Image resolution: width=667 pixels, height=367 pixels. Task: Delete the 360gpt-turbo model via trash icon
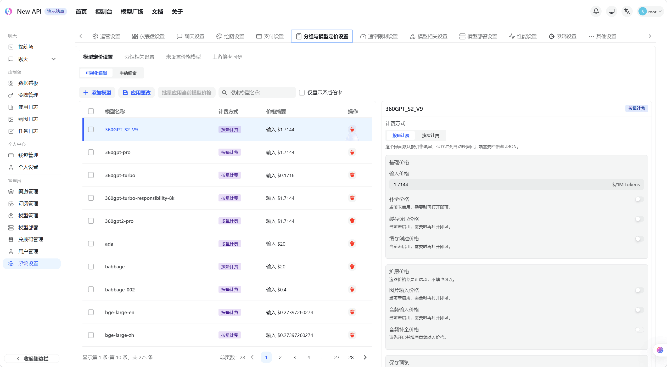[352, 175]
